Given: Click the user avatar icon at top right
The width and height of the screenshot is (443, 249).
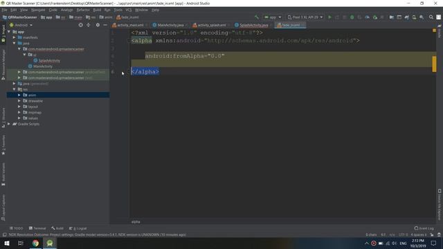Looking at the screenshot, I should coord(438,17).
